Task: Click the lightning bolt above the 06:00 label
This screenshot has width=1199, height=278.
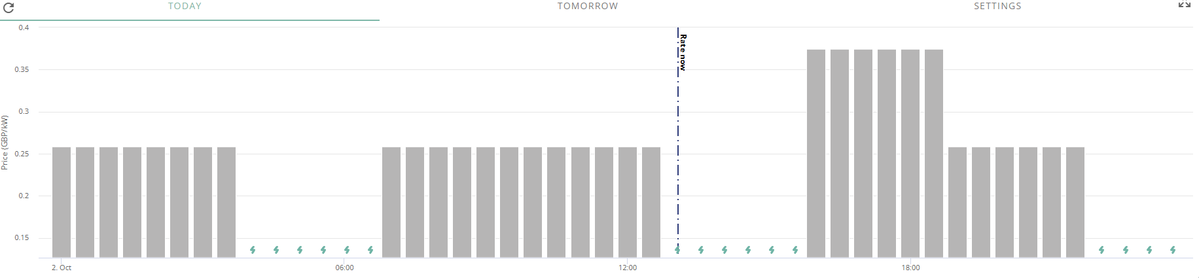Action: point(347,250)
